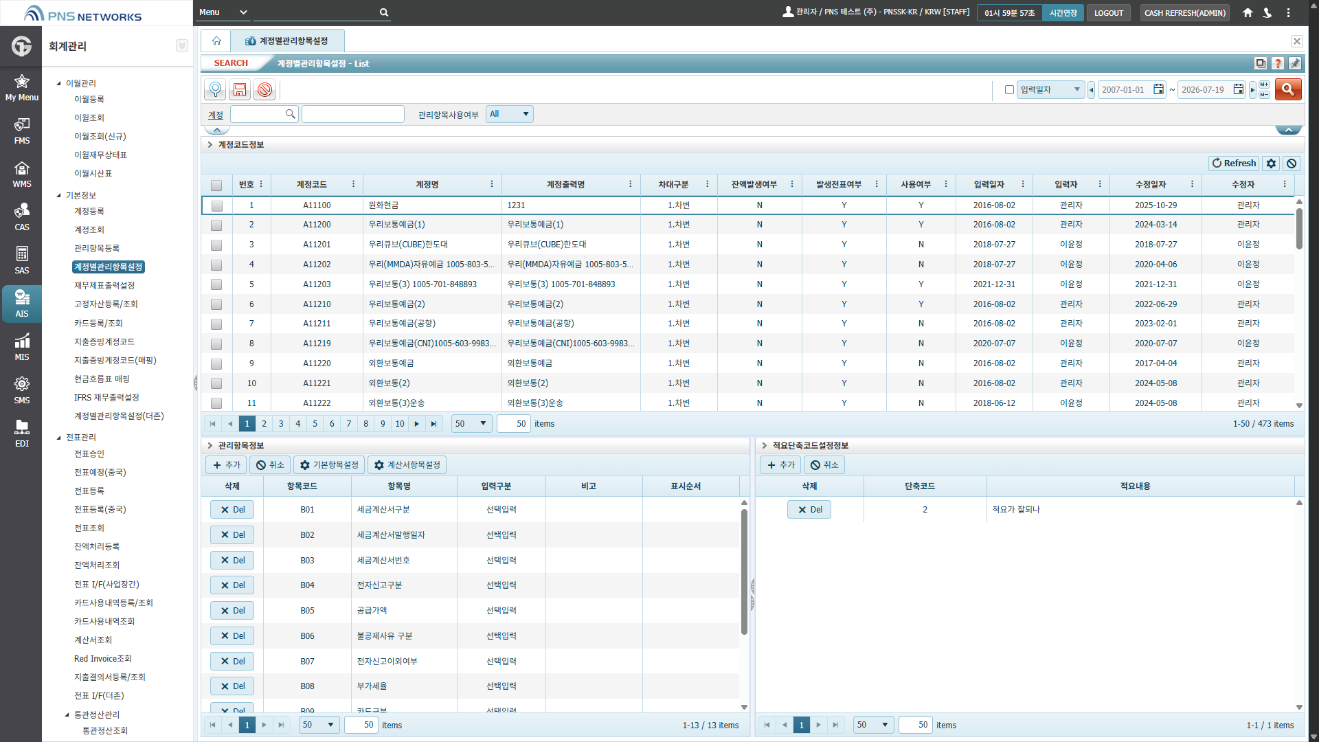Open the FMS module in sidebar
This screenshot has height=742, width=1319.
[x=21, y=131]
